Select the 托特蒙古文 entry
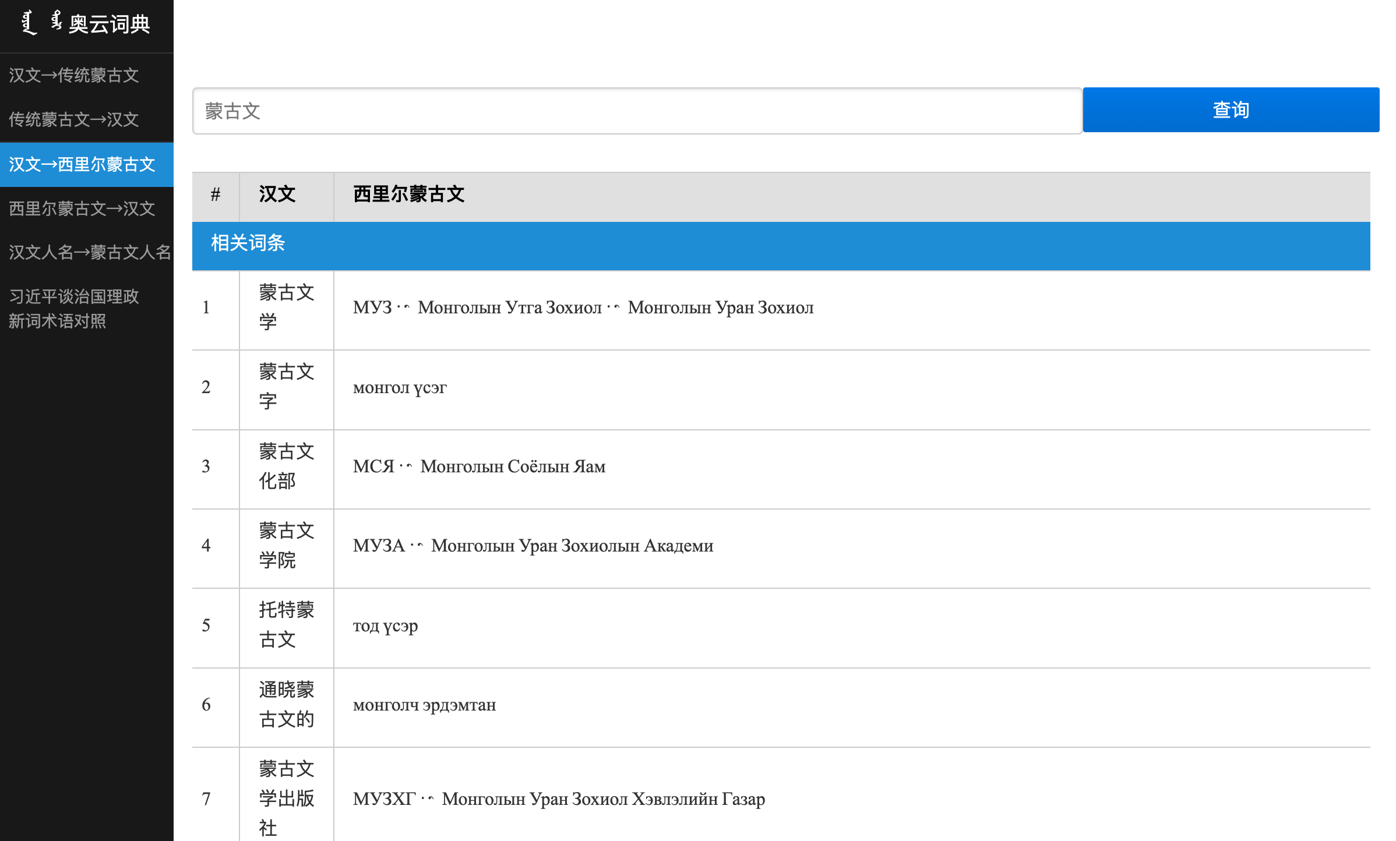The image size is (1396, 841). 699,627
